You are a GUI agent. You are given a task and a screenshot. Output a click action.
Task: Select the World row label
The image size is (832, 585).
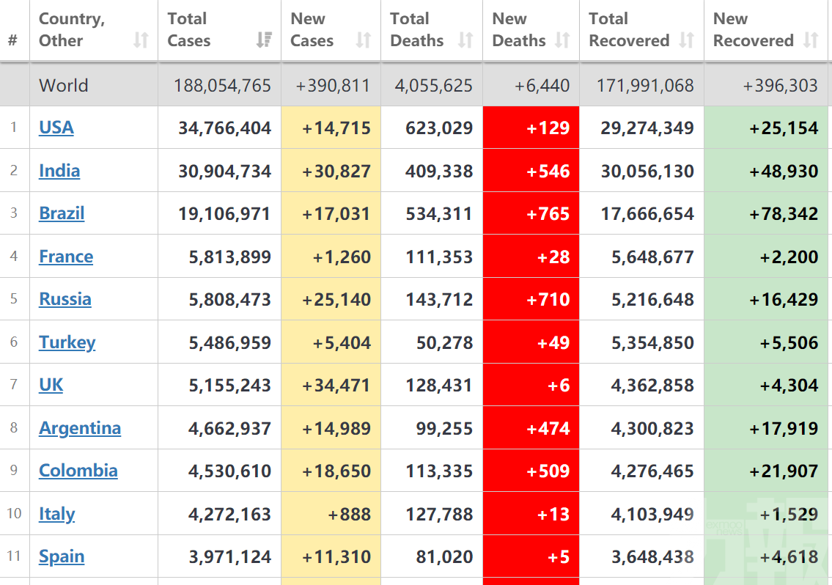pyautogui.click(x=64, y=86)
